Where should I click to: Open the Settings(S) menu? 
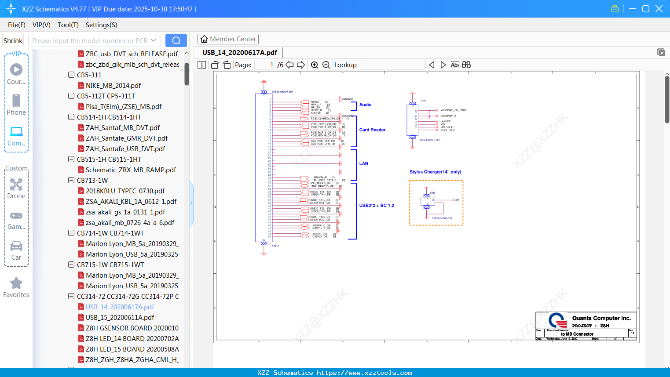(101, 25)
